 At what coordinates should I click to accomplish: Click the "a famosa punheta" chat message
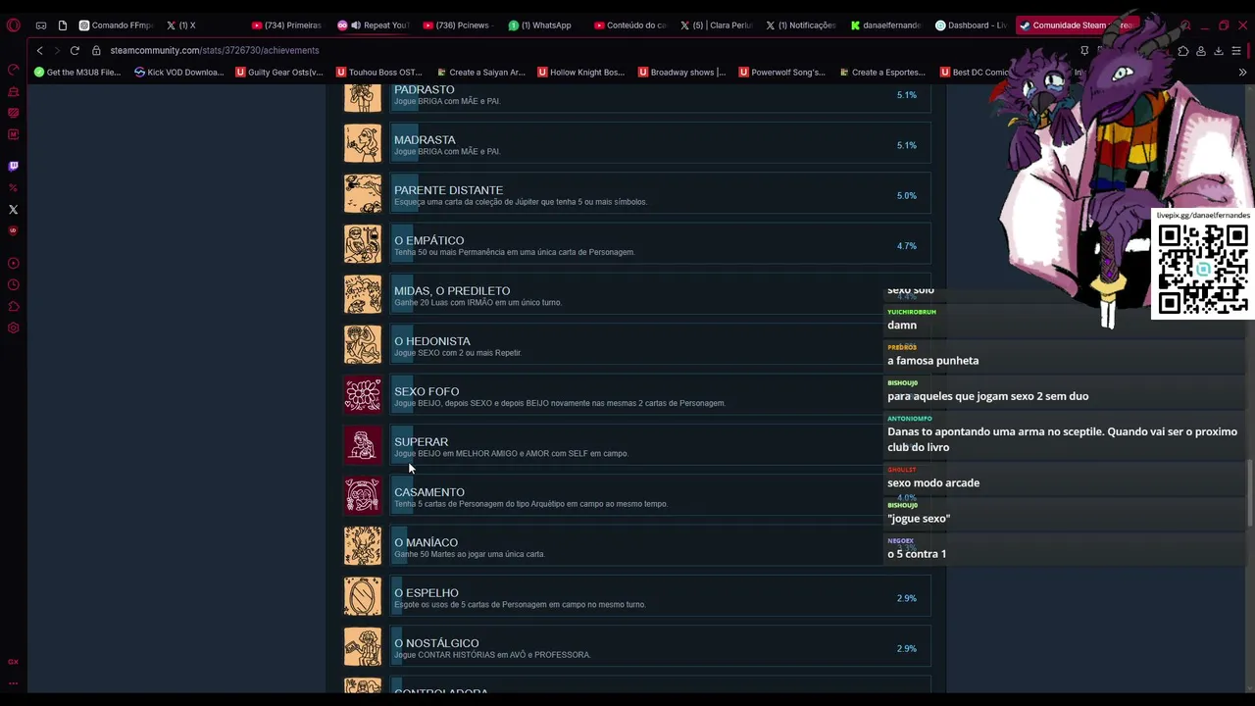pyautogui.click(x=932, y=361)
